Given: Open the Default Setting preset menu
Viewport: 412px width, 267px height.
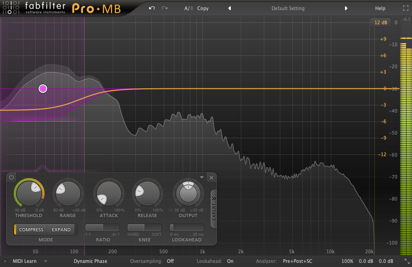Looking at the screenshot, I should (288, 8).
